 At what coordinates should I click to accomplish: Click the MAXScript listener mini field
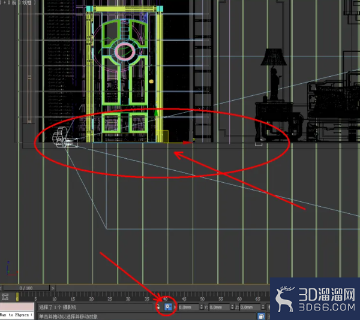(17, 315)
